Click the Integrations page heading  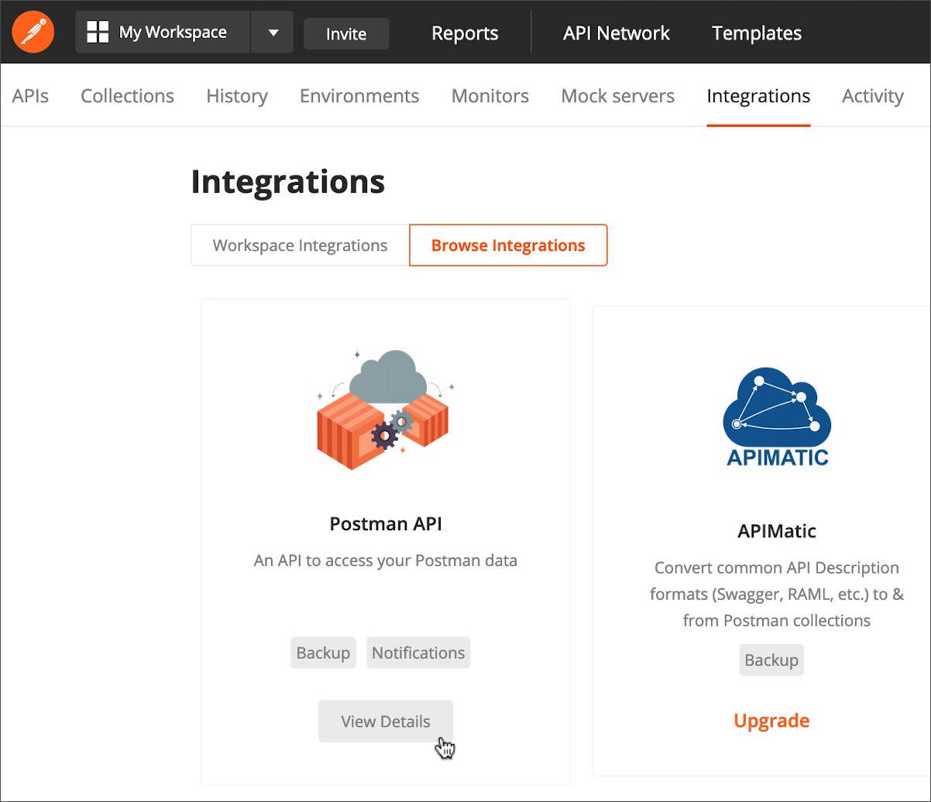tap(288, 182)
